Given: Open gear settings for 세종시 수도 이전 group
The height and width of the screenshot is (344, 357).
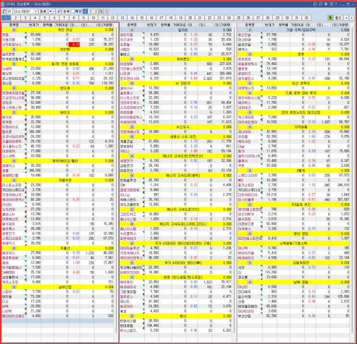Looking at the screenshot, I should tap(132, 136).
